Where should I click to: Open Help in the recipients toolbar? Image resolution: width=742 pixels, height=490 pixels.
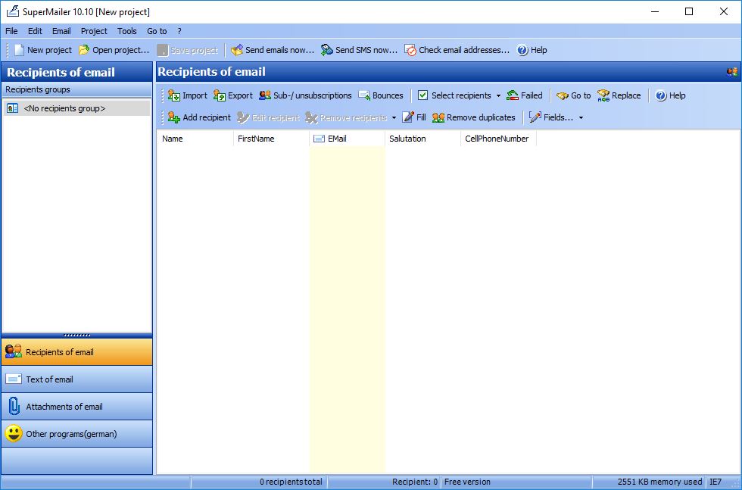(671, 95)
